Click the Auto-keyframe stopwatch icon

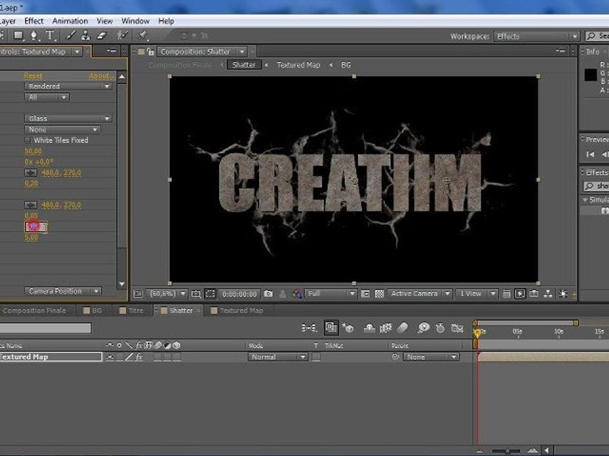tap(440, 328)
